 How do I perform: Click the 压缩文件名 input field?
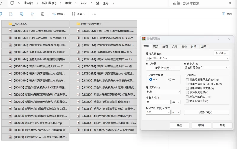click(185, 58)
